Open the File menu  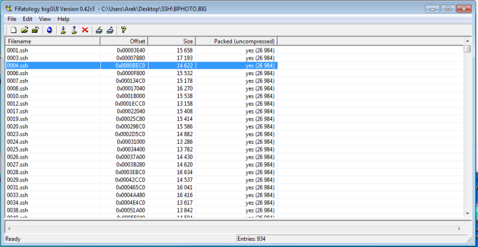pyautogui.click(x=12, y=19)
